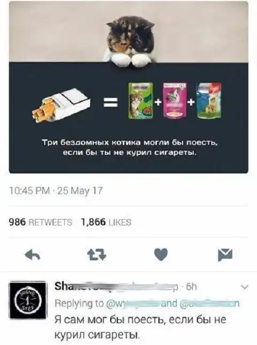Click the 10:45 PM 25 May 17 timestamp
This screenshot has height=345, width=257.
pos(56,191)
